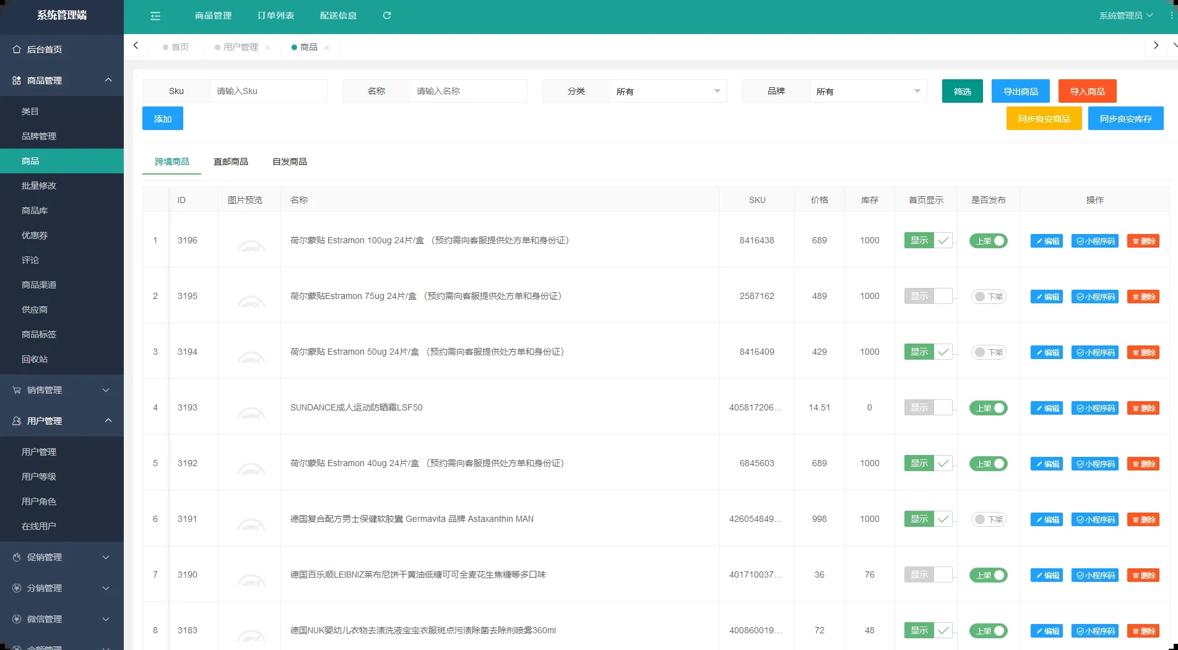The height and width of the screenshot is (650, 1178).
Task: Toggle homepage 显示 switch for product 3193
Action: click(927, 407)
